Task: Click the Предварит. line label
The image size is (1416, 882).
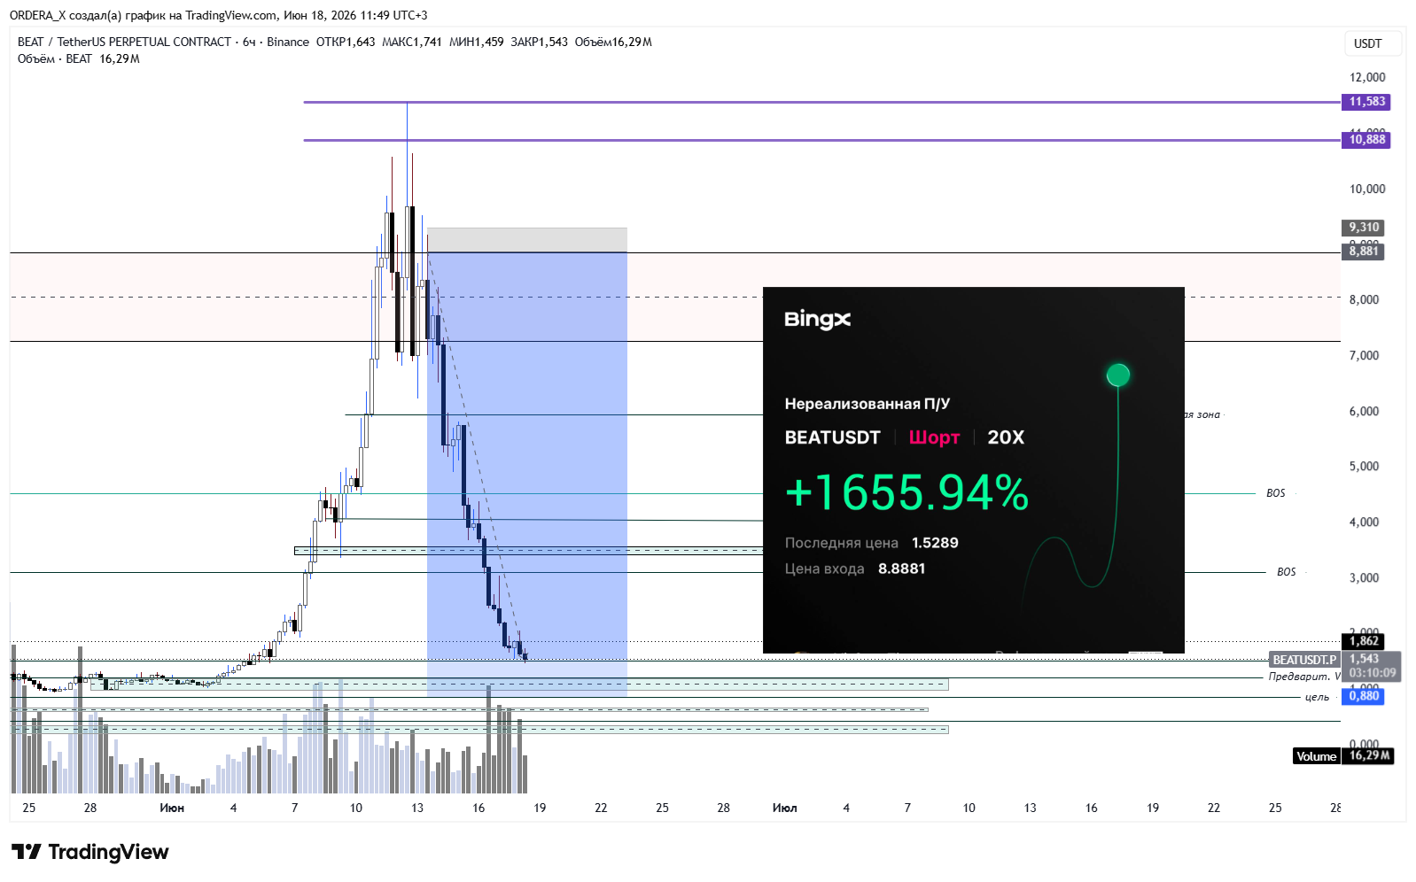Action: click(1299, 677)
